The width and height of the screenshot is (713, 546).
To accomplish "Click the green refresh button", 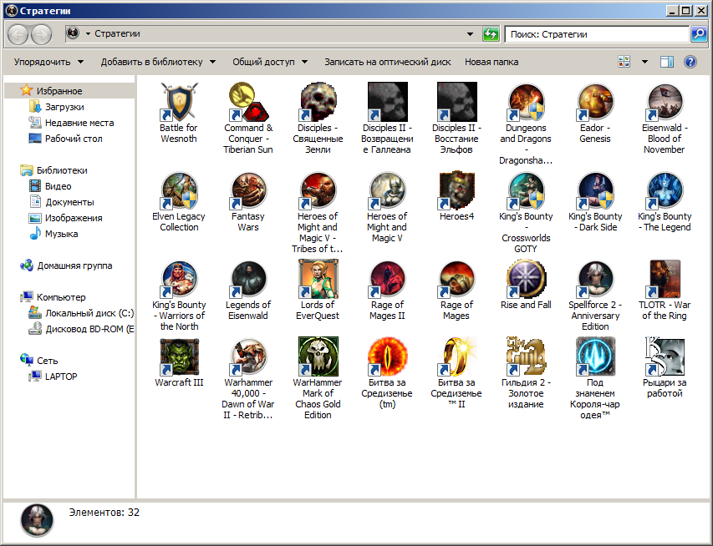I will click(491, 34).
